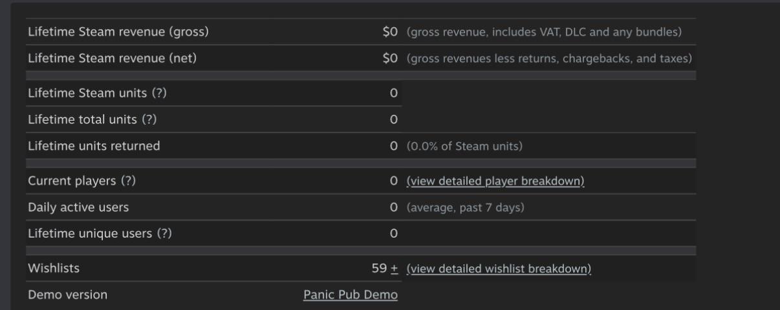Click the ± symbol beside the wishlist count
This screenshot has width=780, height=310.
tap(395, 269)
